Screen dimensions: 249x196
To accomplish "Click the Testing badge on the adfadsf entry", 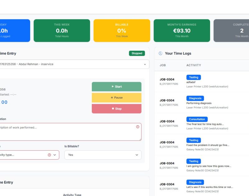I will pyautogui.click(x=194, y=77).
